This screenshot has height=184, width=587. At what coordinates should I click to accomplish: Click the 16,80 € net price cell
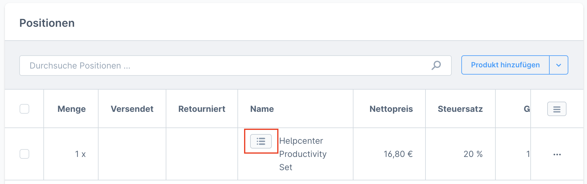(398, 154)
